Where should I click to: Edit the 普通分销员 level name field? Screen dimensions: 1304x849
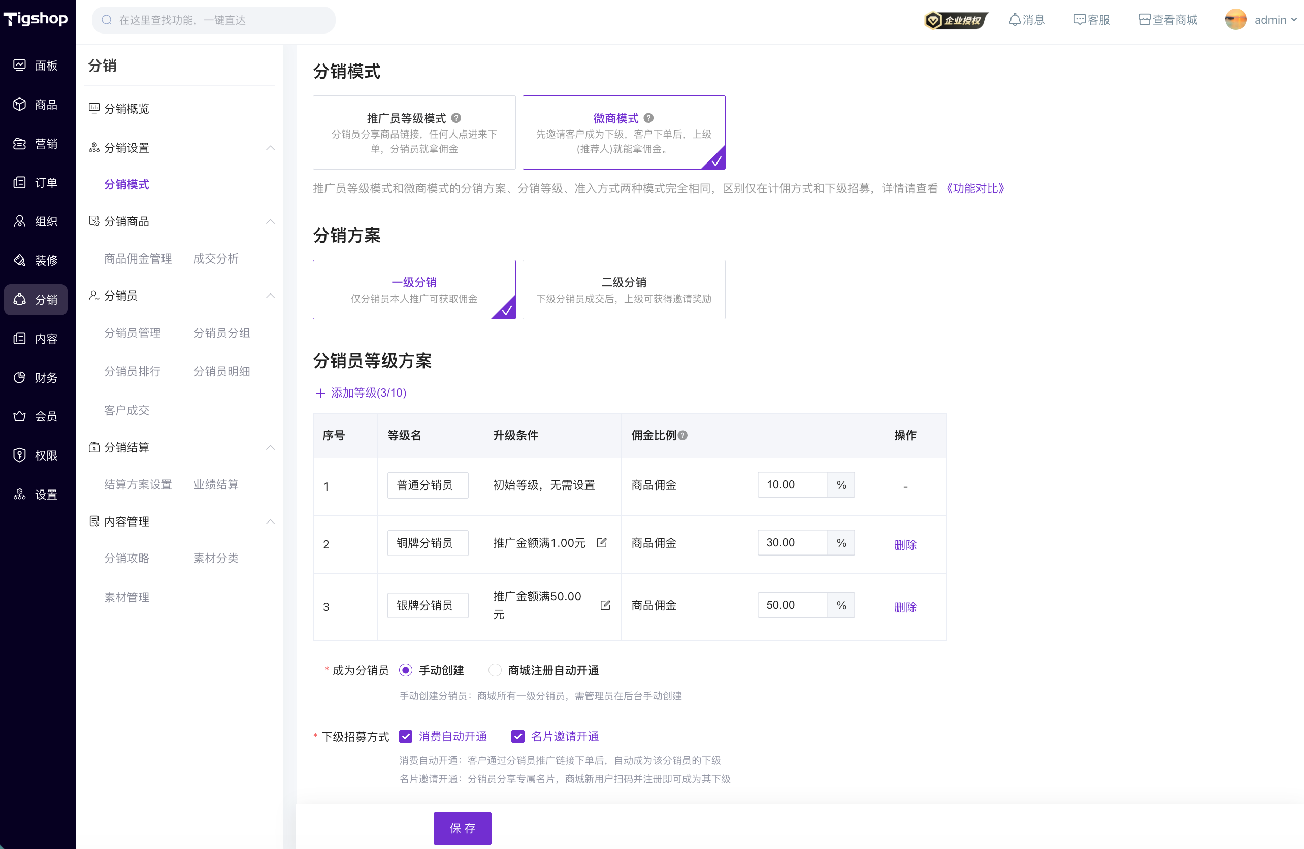428,485
